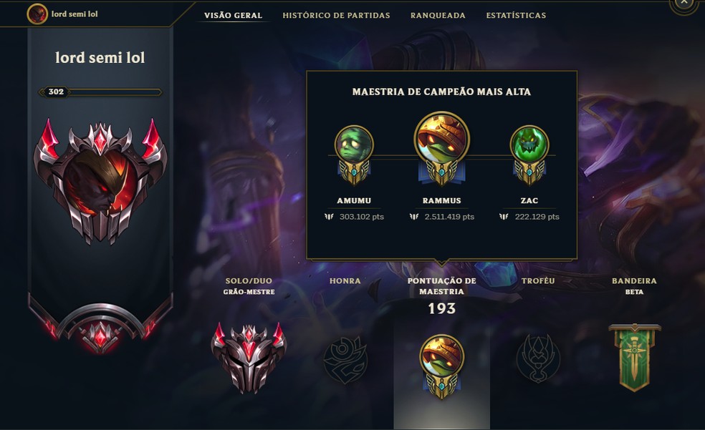Go to the Estatísticas tab

[516, 15]
